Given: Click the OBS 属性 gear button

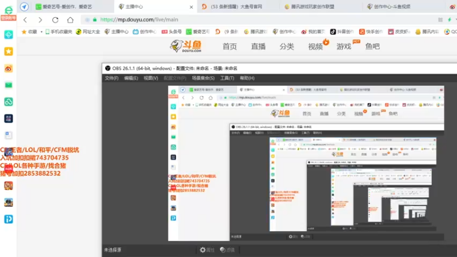Looking at the screenshot, I should pos(207,250).
